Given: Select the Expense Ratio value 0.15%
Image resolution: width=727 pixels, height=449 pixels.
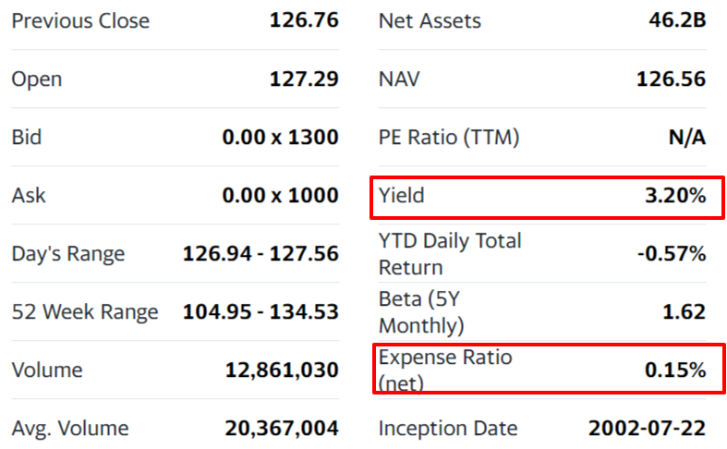Looking at the screenshot, I should [x=675, y=370].
